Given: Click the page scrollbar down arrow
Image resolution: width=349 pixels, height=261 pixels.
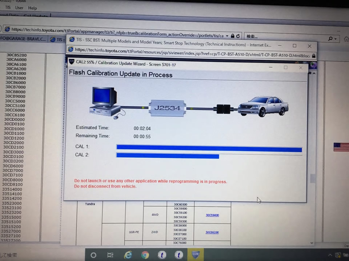Looking at the screenshot, I should 312,243.
